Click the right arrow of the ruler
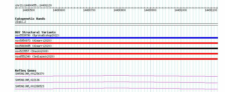This screenshot has height=92, width=225. pos(217,8)
